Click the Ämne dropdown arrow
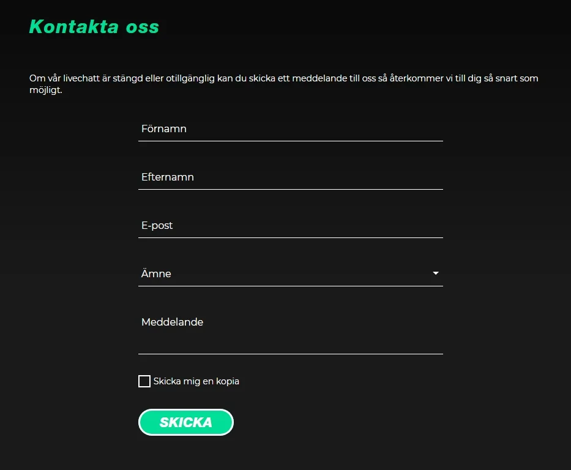Screen dimensions: 571x470 pos(436,274)
